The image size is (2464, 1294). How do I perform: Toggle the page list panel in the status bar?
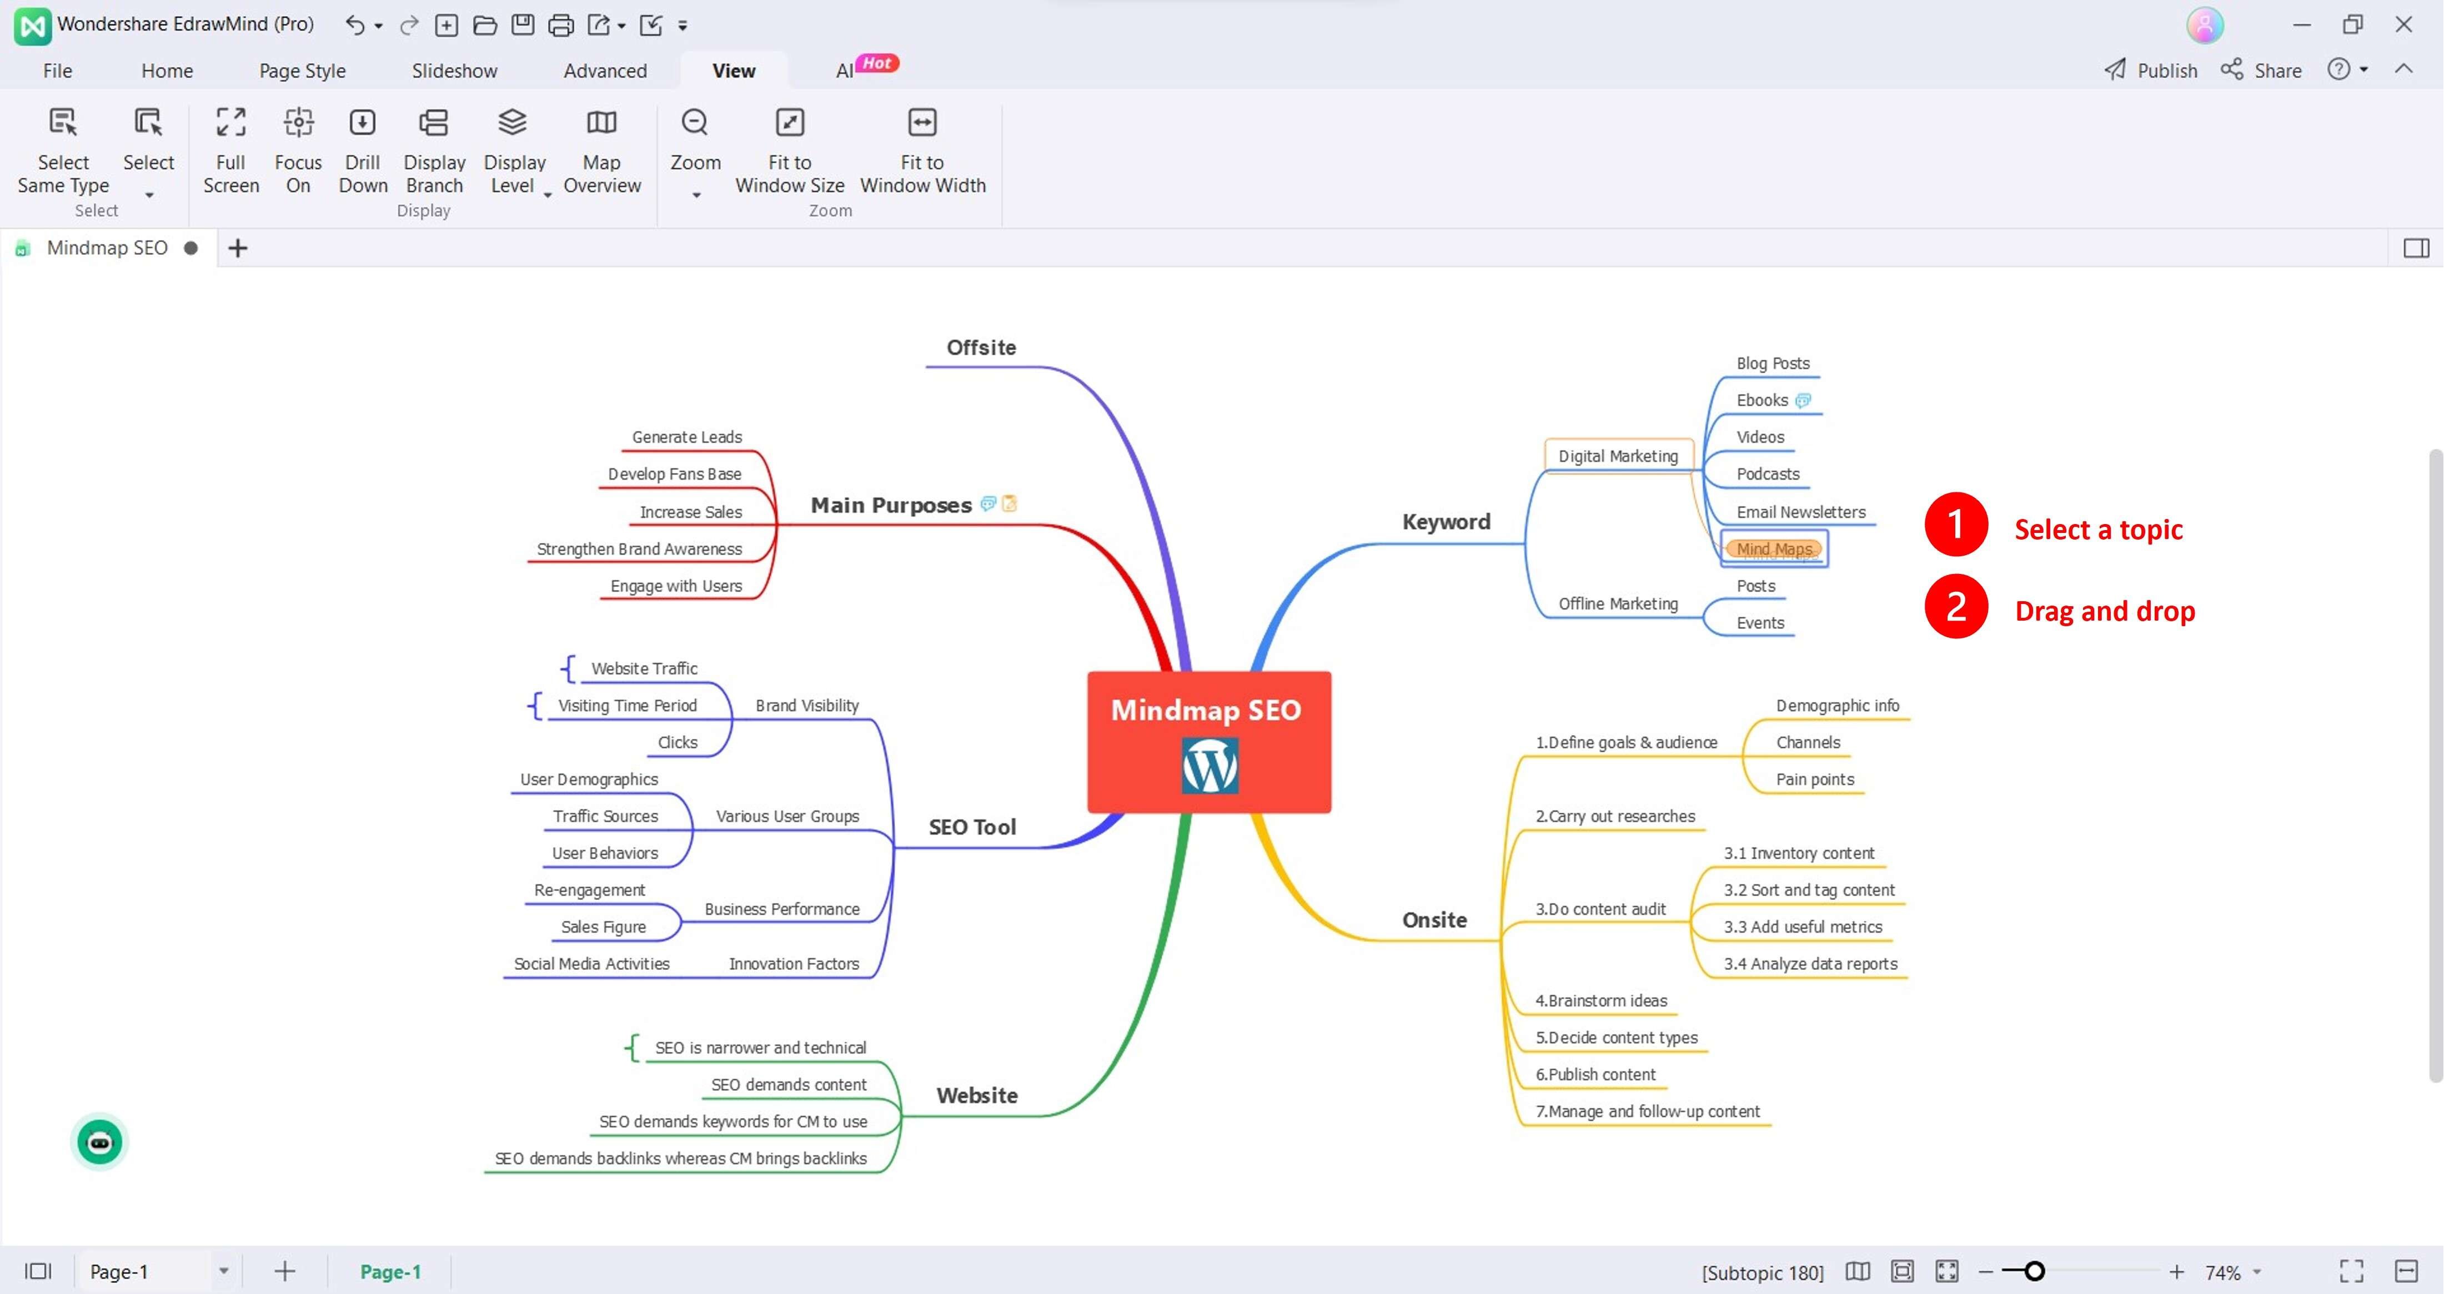(x=38, y=1271)
